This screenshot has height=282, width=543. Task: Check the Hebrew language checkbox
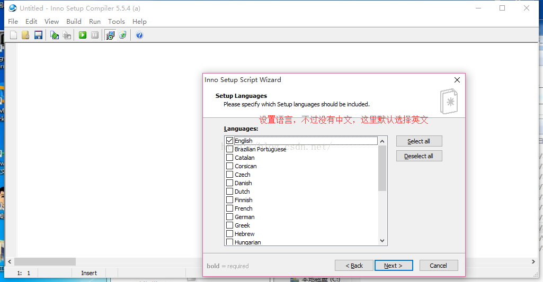pos(229,234)
